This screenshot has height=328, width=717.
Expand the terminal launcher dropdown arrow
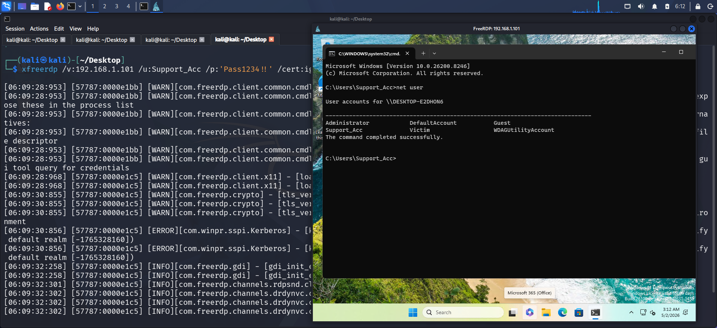(80, 6)
